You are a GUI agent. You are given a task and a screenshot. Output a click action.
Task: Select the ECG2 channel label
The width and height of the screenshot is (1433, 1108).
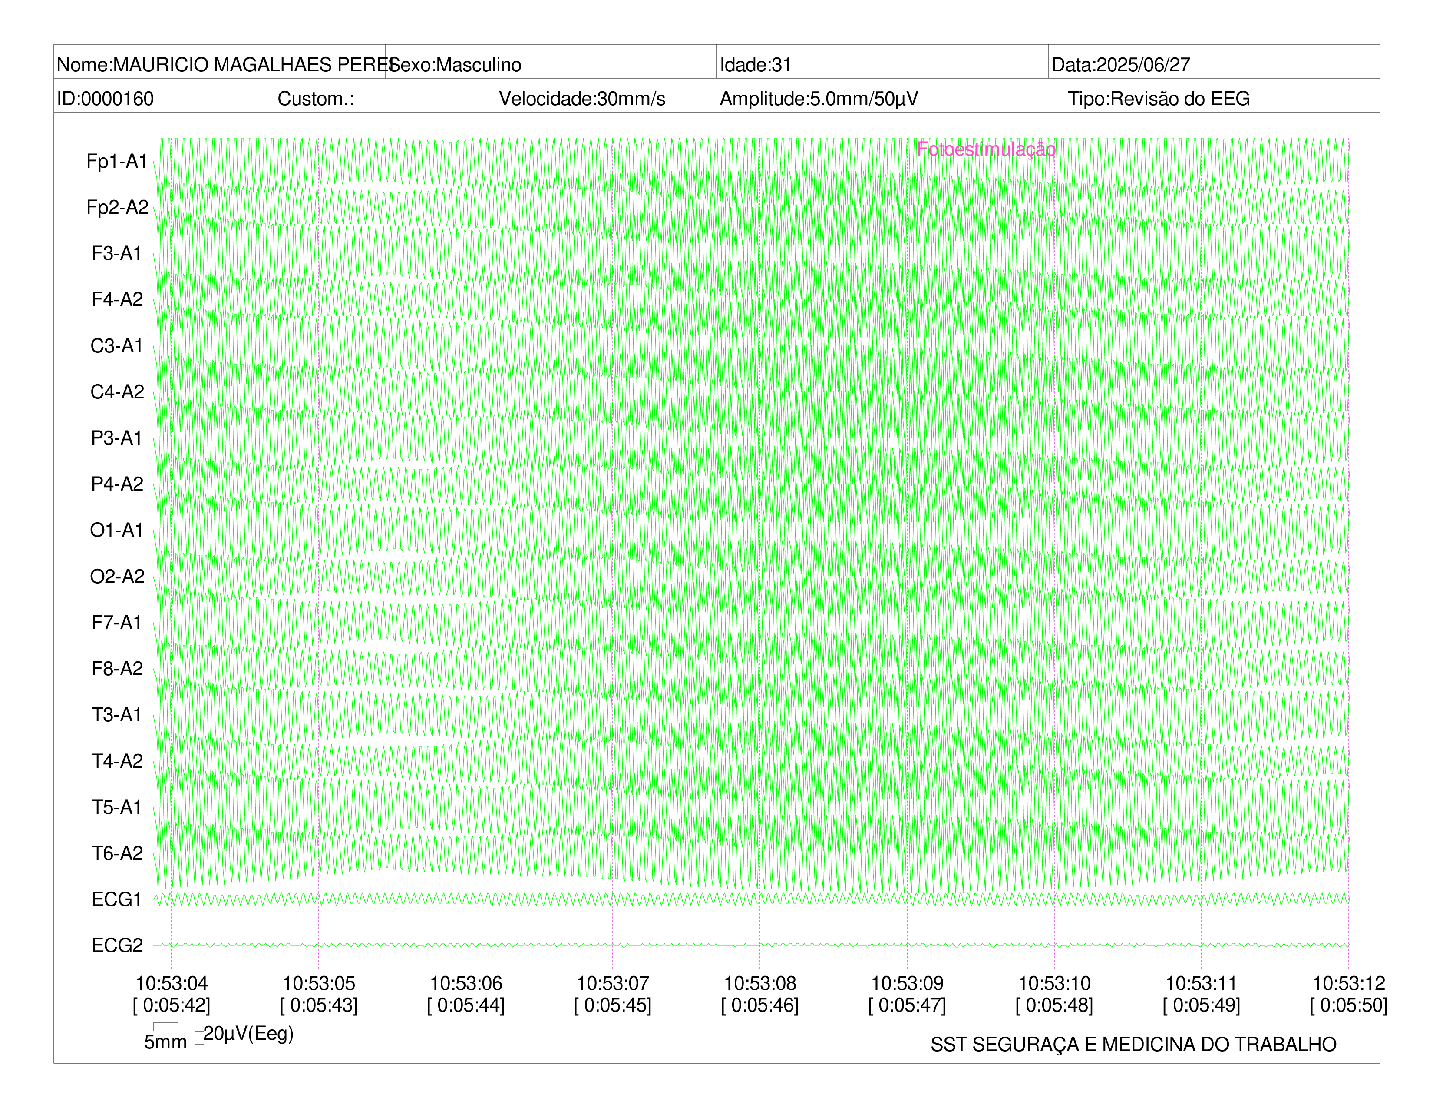(x=117, y=945)
